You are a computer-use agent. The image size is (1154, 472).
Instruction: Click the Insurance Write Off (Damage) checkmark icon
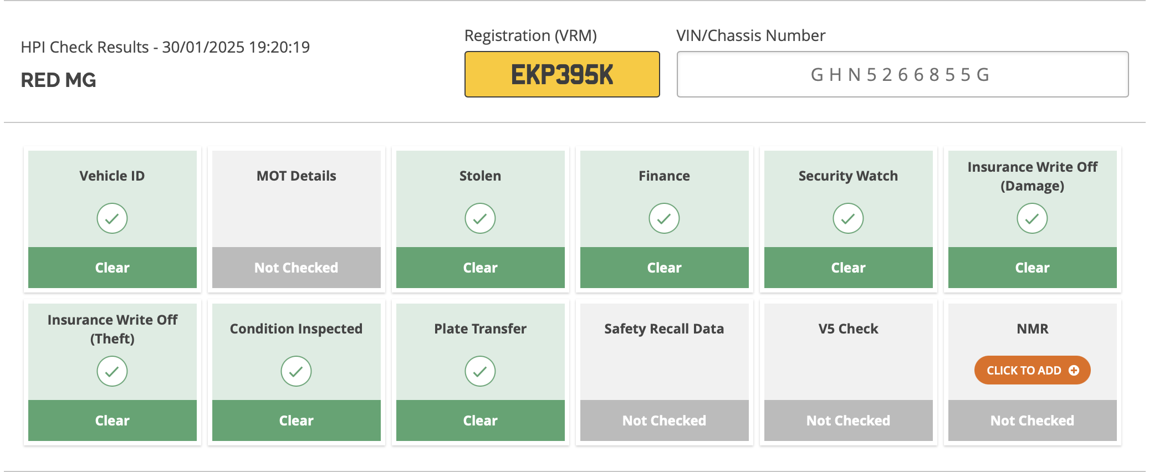pyautogui.click(x=1032, y=218)
